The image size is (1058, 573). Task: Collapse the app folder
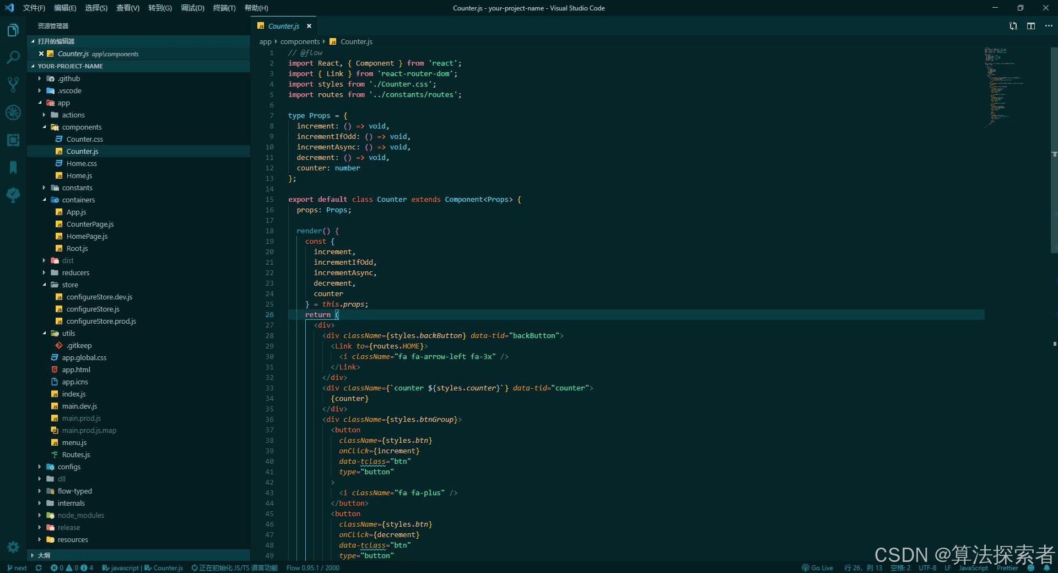[x=138, y=103]
